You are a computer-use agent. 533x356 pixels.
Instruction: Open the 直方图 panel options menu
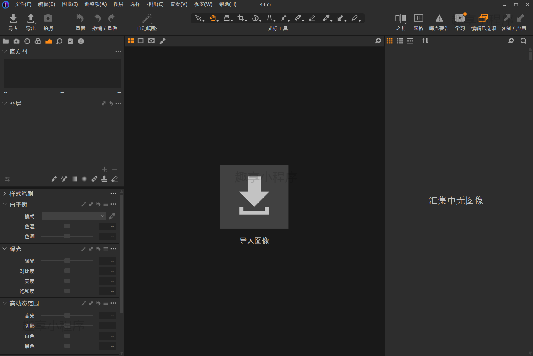[118, 51]
